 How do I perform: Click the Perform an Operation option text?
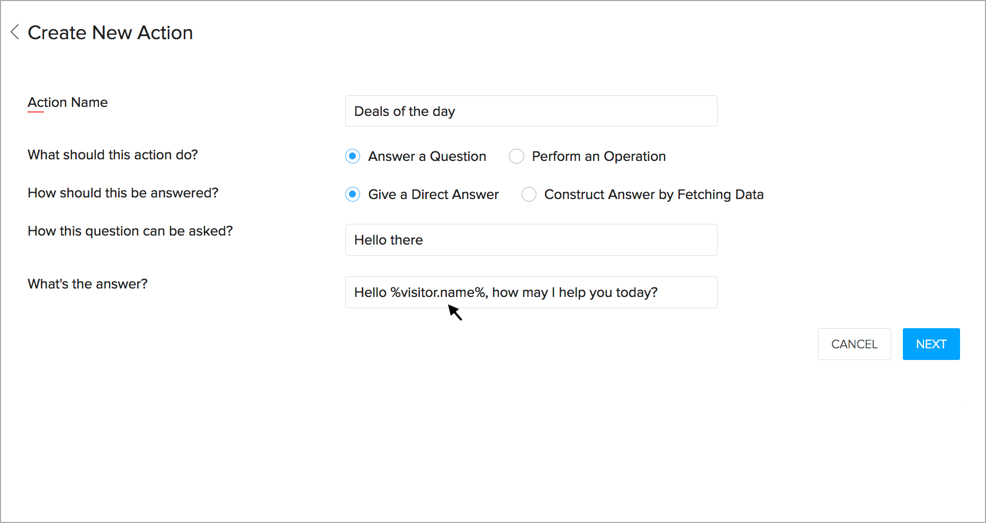[599, 156]
